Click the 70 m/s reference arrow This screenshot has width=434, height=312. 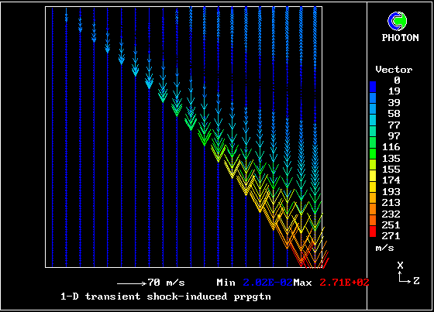click(132, 283)
